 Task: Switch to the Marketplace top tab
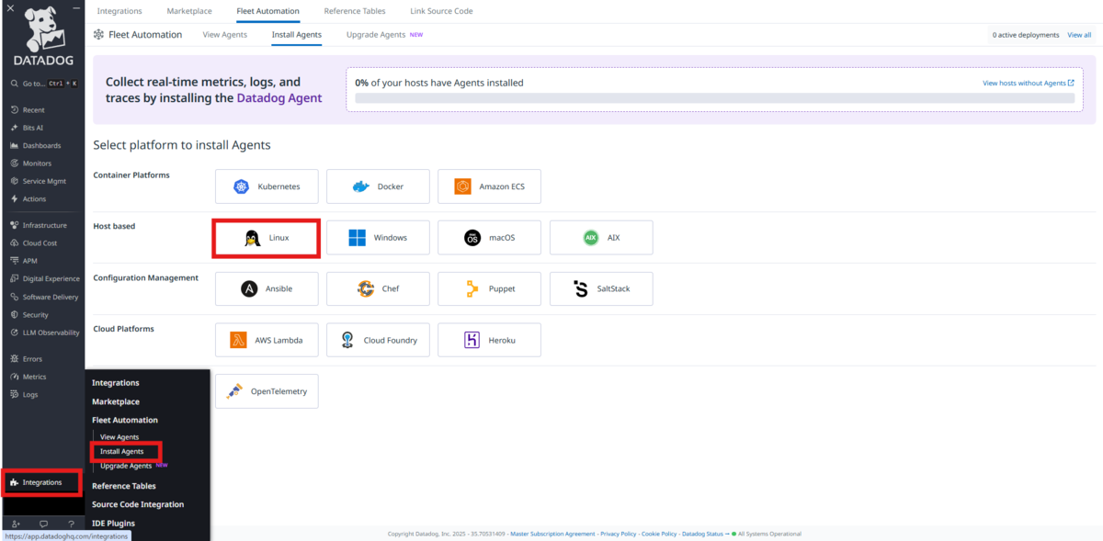(189, 11)
